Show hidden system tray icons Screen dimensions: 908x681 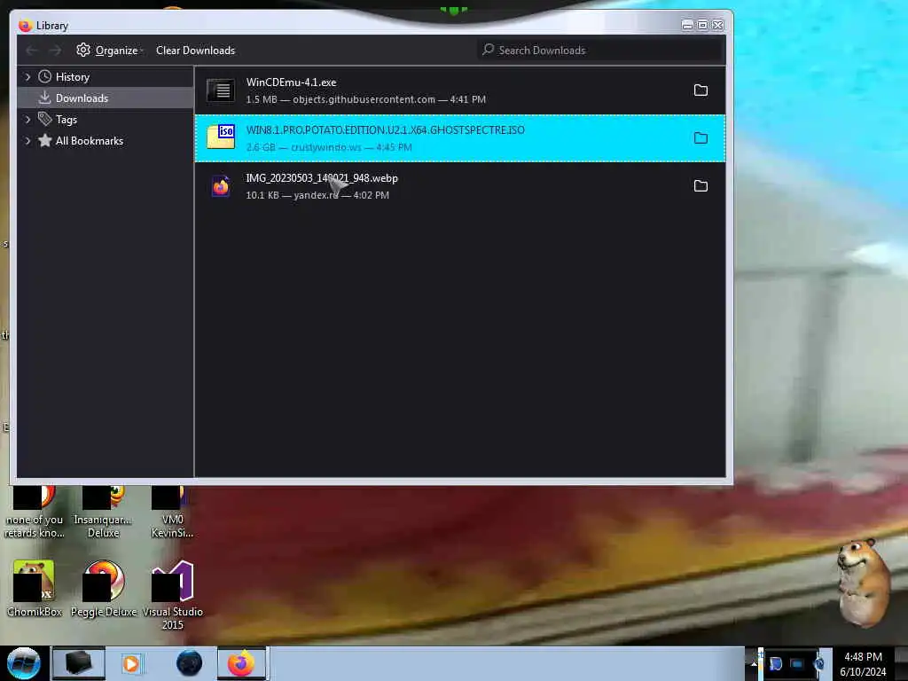[754, 663]
